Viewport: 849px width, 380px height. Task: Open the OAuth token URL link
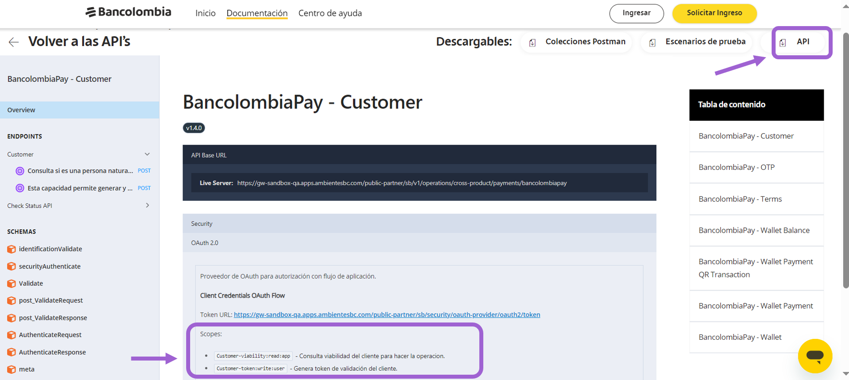coord(387,315)
